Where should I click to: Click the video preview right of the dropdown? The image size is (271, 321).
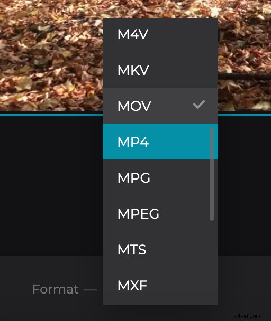(x=245, y=55)
